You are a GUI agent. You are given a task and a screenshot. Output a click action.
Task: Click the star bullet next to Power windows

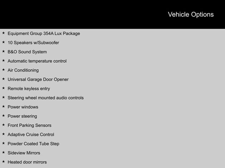pos(3,107)
